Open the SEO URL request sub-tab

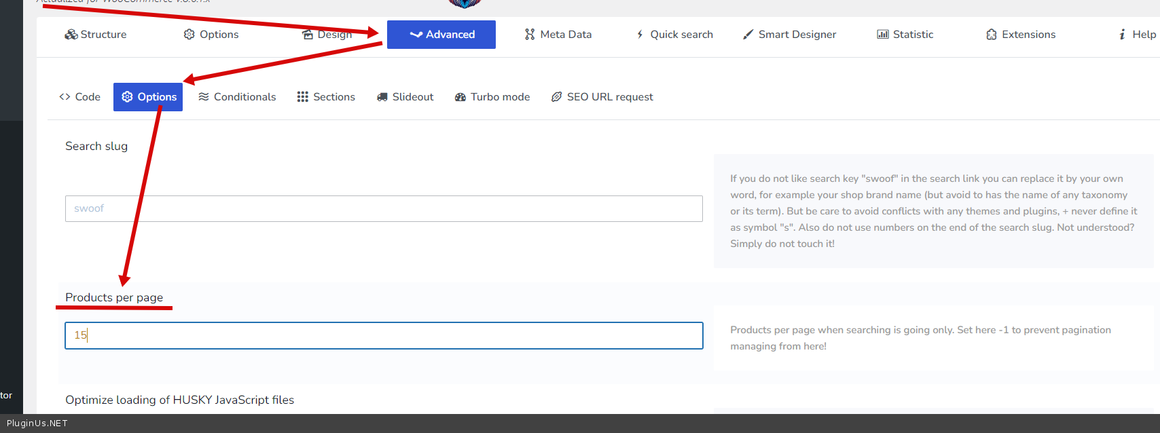602,97
